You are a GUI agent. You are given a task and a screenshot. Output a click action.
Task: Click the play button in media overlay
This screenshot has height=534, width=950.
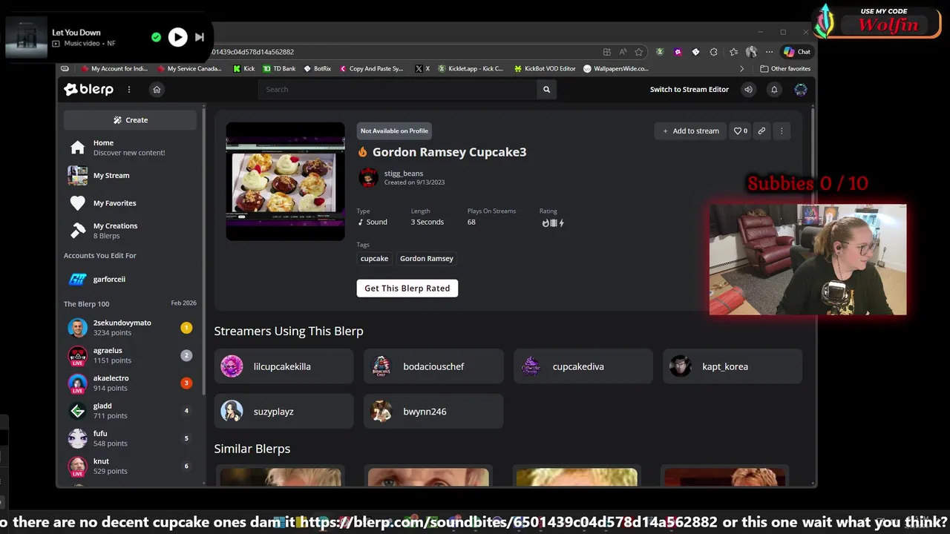coord(177,37)
